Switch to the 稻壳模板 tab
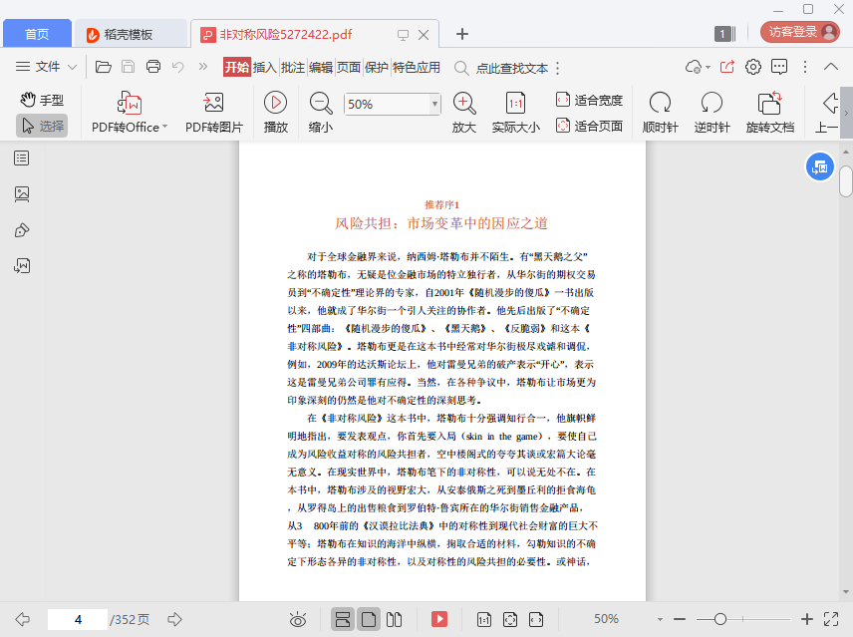 (x=132, y=34)
